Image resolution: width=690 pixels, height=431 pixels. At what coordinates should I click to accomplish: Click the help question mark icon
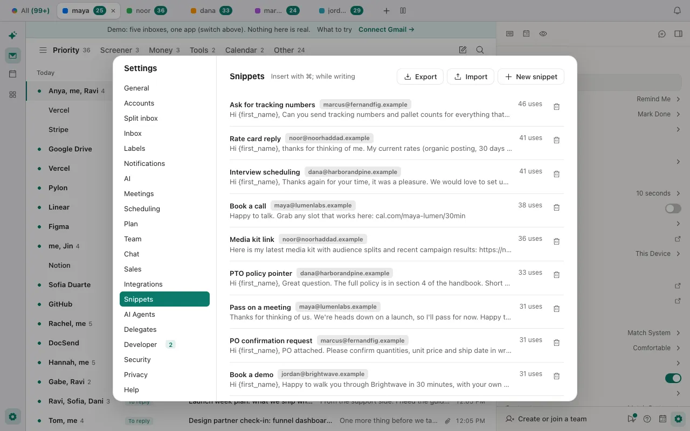(x=647, y=419)
